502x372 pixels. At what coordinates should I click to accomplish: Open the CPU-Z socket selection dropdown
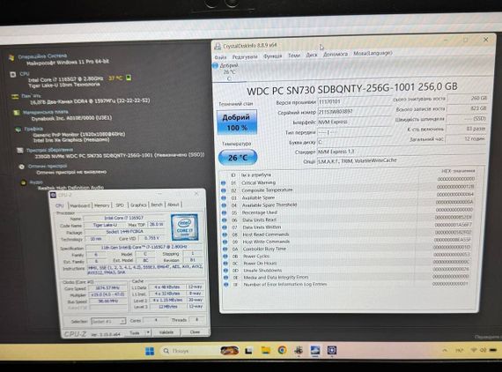108,321
